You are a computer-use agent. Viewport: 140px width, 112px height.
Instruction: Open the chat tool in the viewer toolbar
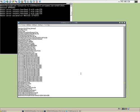(x=40, y=2)
